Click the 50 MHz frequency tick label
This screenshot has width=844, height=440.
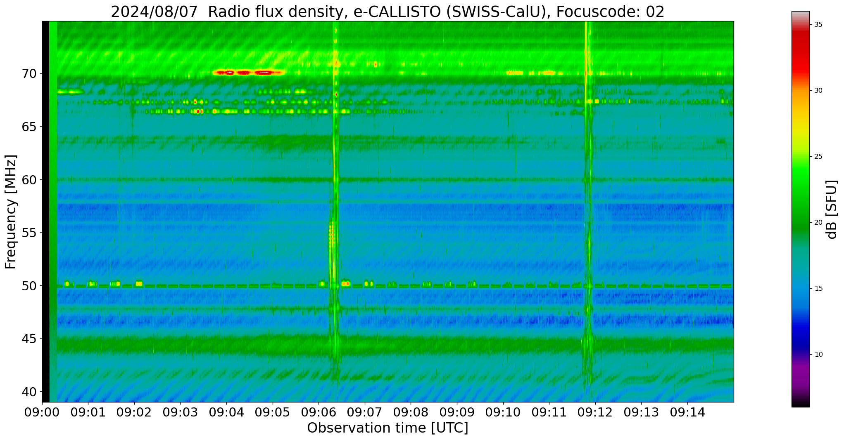point(29,285)
